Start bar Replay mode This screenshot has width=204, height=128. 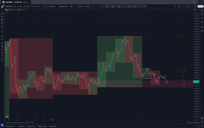pos(87,7)
